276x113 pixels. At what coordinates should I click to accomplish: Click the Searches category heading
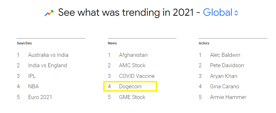click(24, 43)
